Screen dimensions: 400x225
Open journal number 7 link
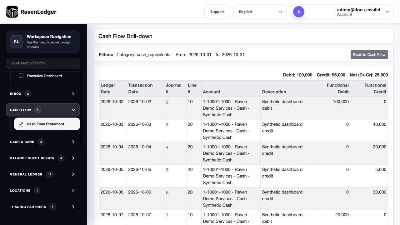pos(167,215)
